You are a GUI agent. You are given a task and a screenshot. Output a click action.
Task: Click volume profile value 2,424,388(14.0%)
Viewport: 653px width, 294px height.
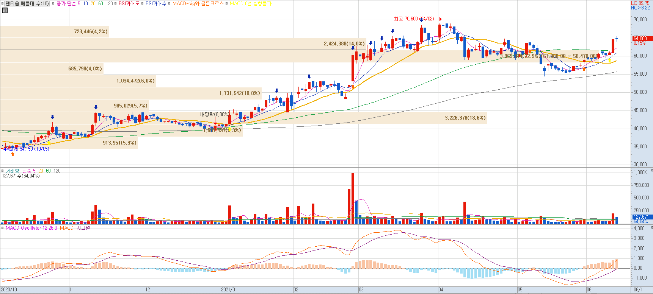[x=344, y=44]
